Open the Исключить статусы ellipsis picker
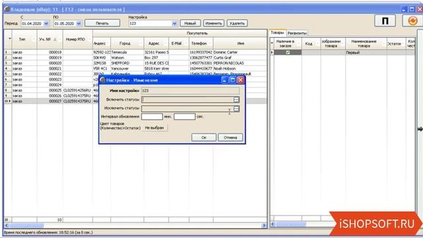The height and width of the screenshot is (238, 423). point(236,108)
